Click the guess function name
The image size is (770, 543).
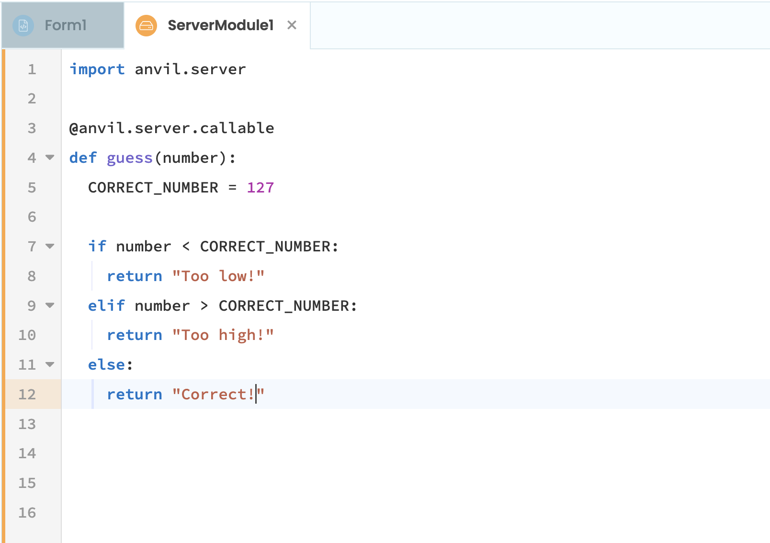(129, 158)
